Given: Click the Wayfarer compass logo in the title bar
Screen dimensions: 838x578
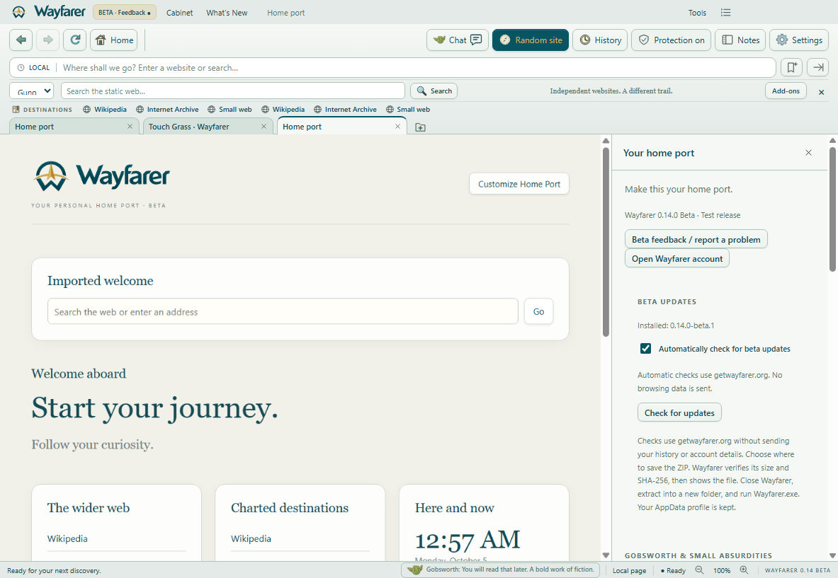Looking at the screenshot, I should point(18,12).
